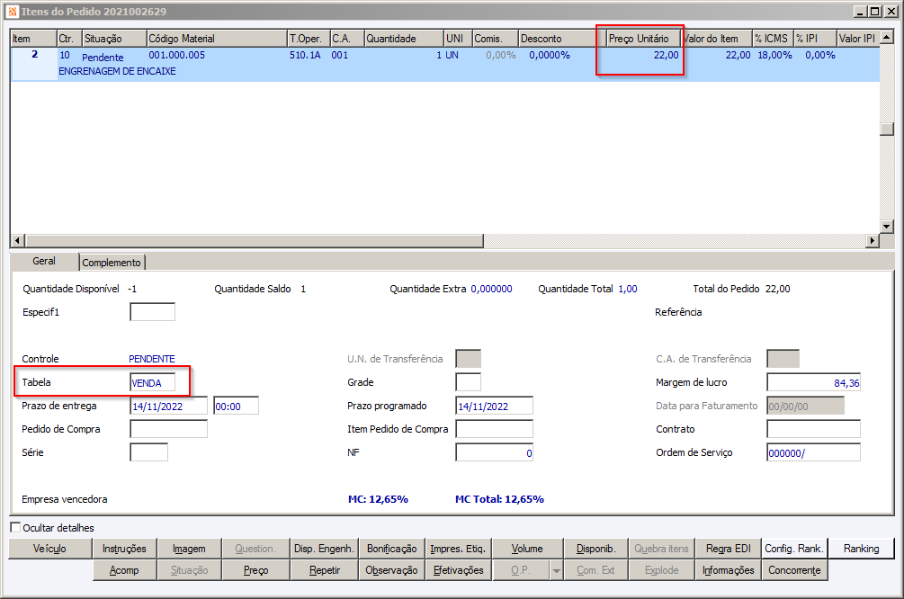The width and height of the screenshot is (904, 599).
Task: Click the Acomp button
Action: pos(124,571)
